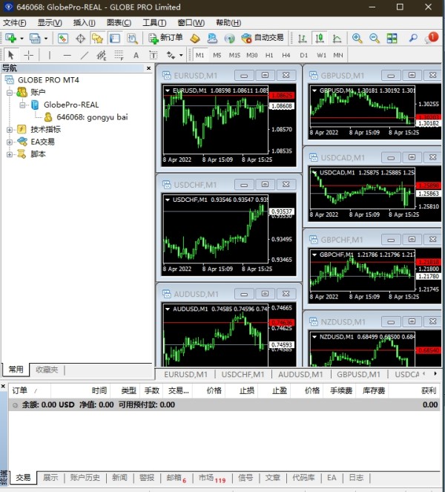
Task: Select the equidistant channel tool
Action: point(102,55)
